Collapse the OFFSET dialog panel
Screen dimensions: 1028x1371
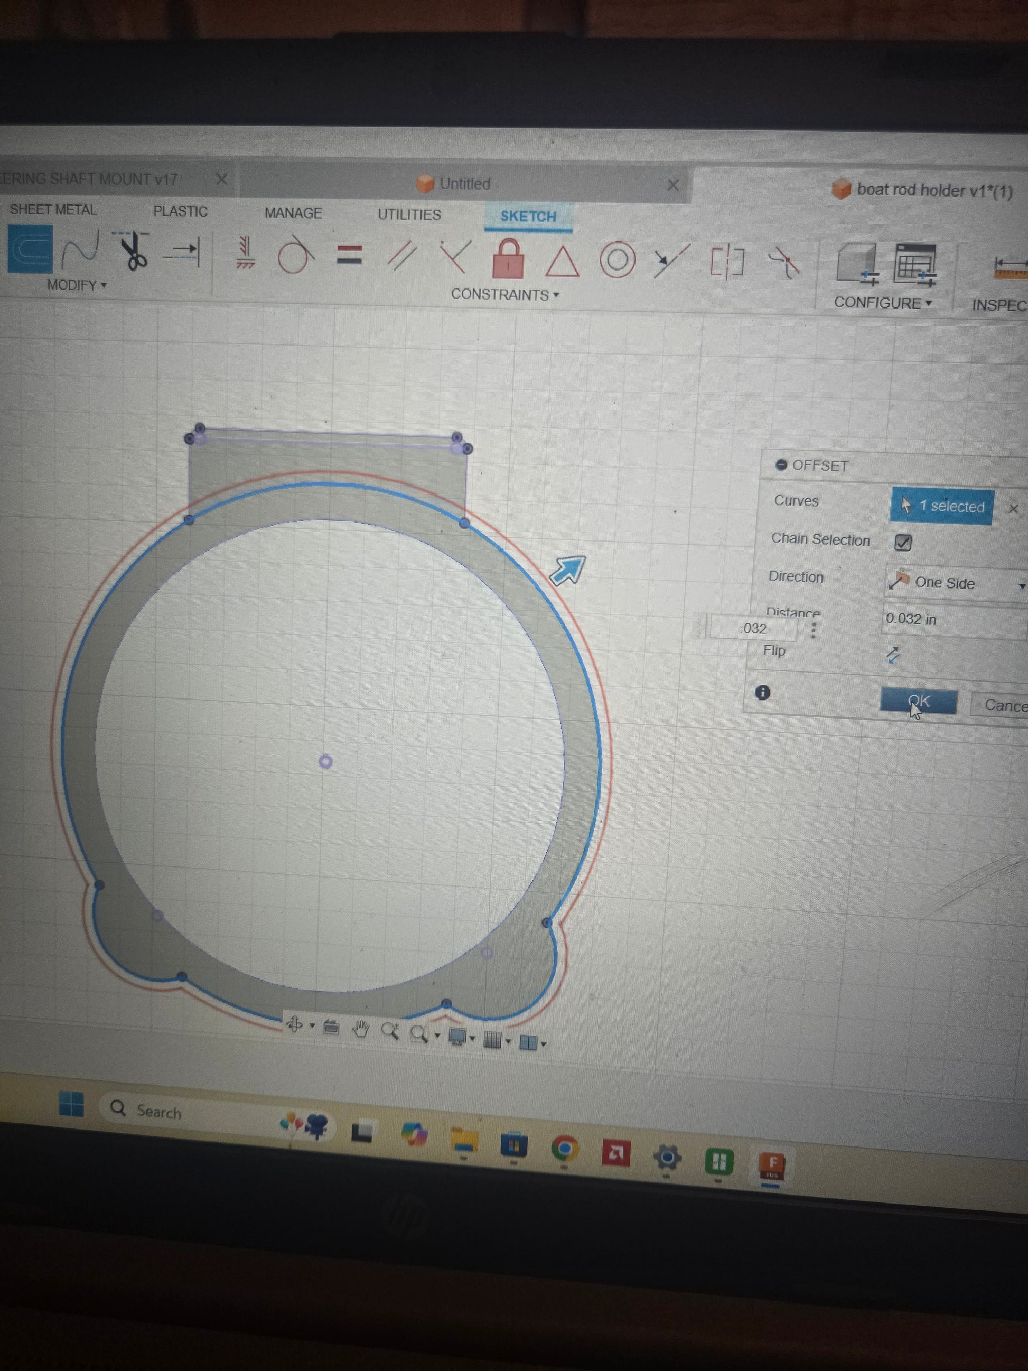click(x=781, y=464)
